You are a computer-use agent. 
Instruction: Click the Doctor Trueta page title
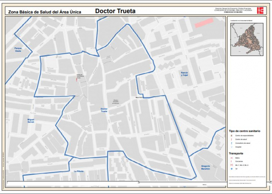(x=115, y=11)
